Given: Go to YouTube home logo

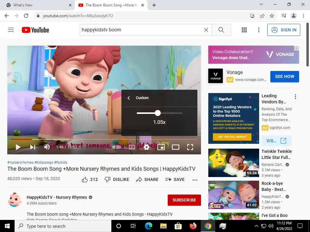Looking at the screenshot, I should click(35, 30).
